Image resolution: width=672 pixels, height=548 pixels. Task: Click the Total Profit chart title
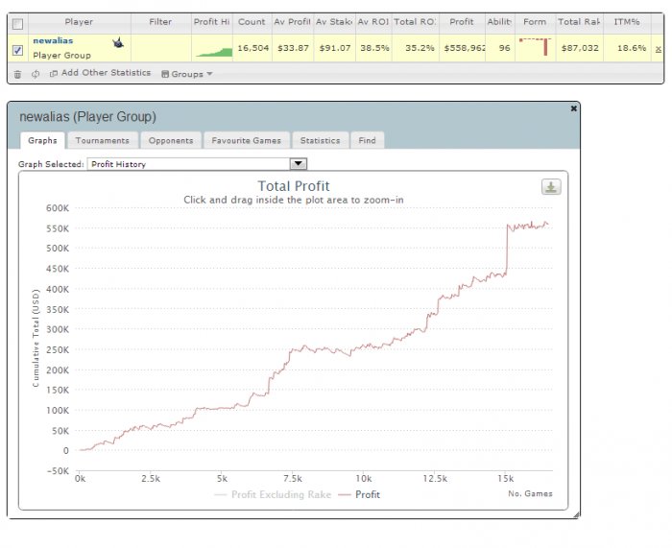tap(294, 186)
